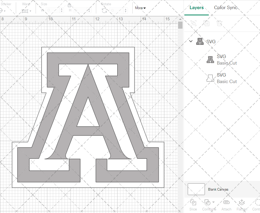The width and height of the screenshot is (260, 213).
Task: Click the Attach tool
Action: click(x=226, y=205)
